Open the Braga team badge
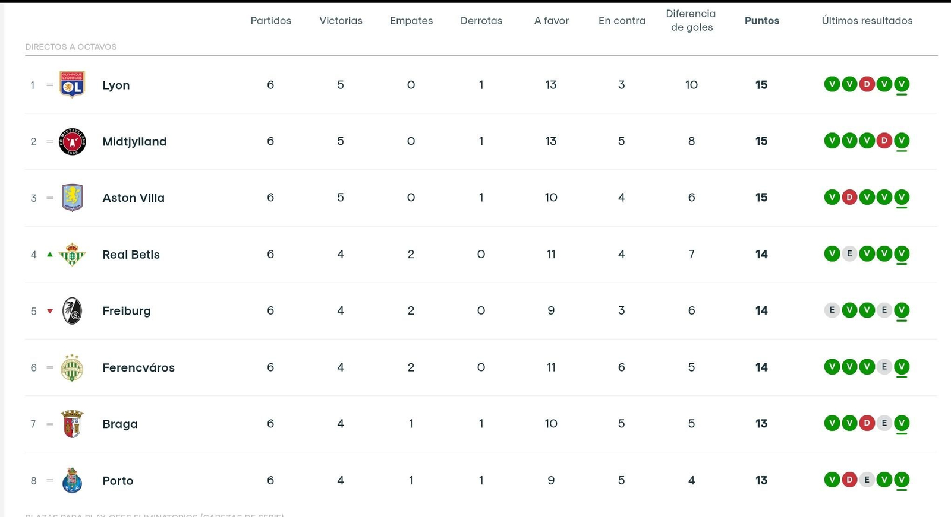 [72, 424]
